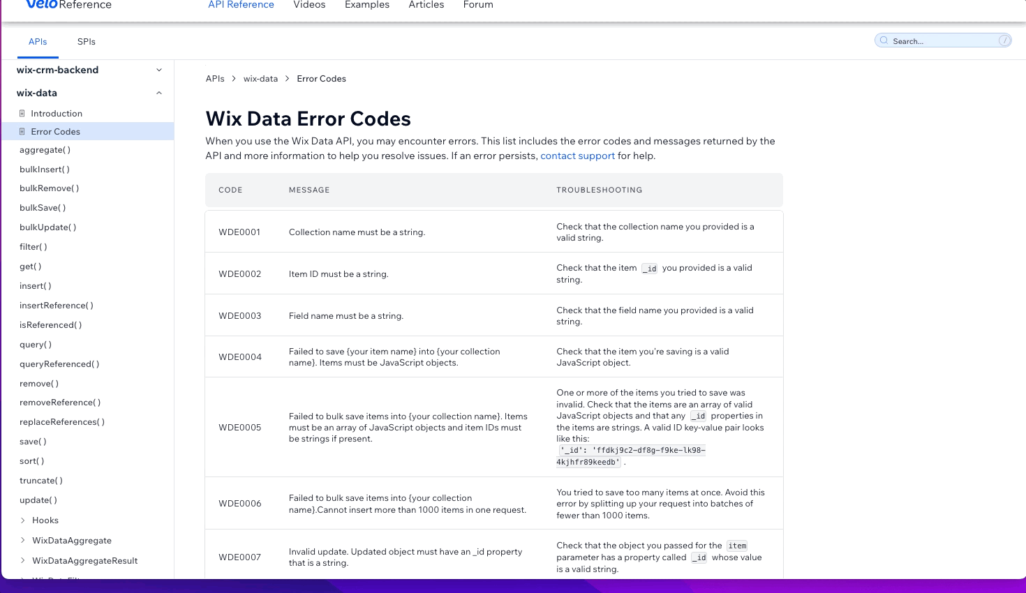Open bulkRemove( ) in the sidebar
This screenshot has width=1026, height=593.
(50, 188)
